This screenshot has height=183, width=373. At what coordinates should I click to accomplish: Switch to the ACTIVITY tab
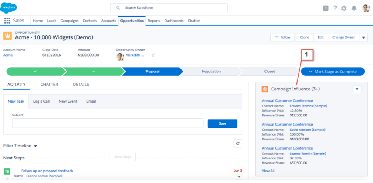[17, 85]
